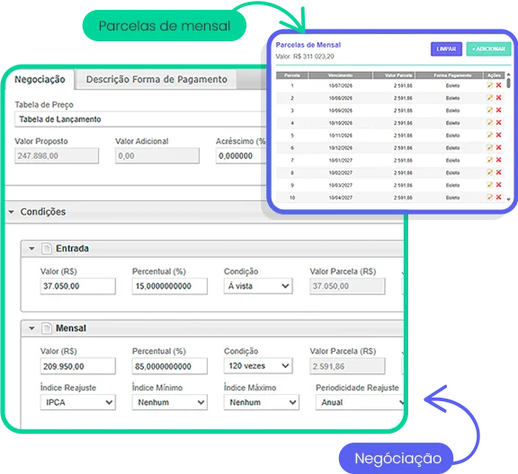Click the + ADICIONAR button
The image size is (518, 474).
point(488,49)
